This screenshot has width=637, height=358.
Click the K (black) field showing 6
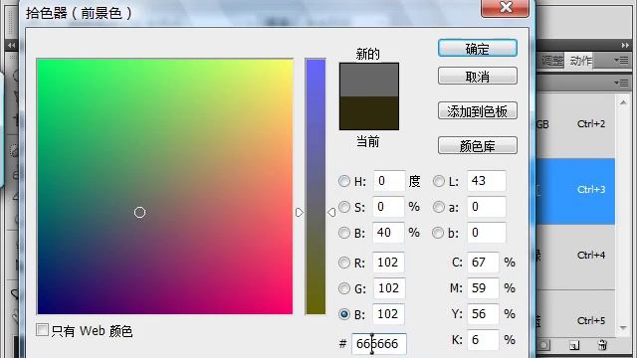point(483,340)
